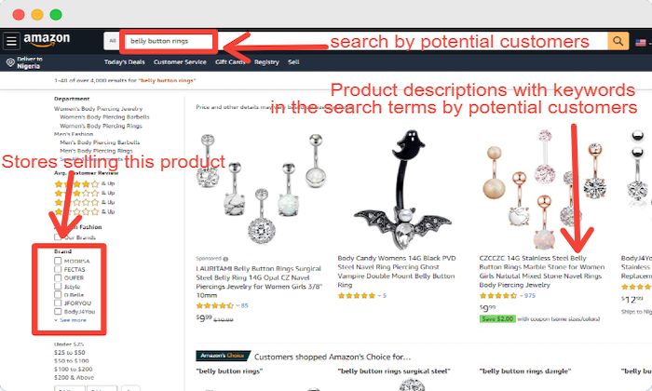Check the FECTAS brand checkbox
This screenshot has width=652, height=391.
58,269
